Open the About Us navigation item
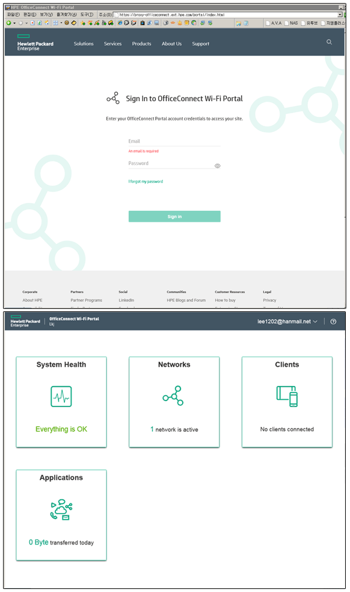The image size is (350, 592). (x=171, y=44)
